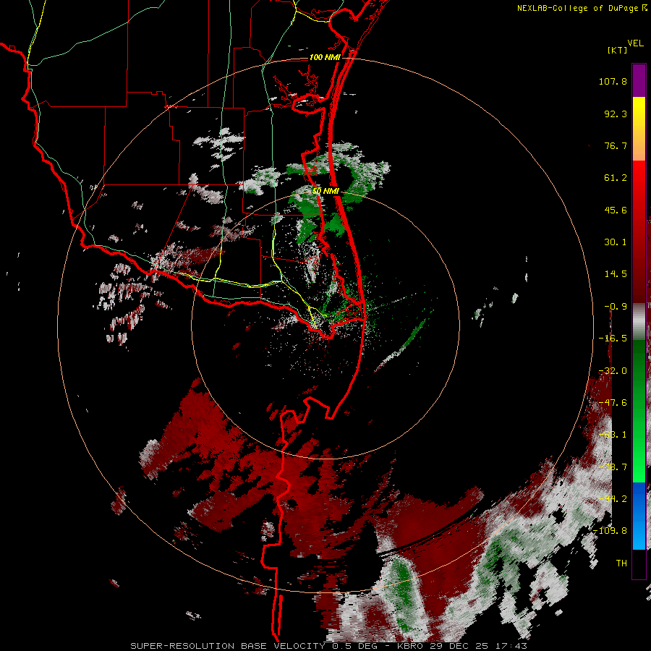The width and height of the screenshot is (651, 651).
Task: Click the -78.7 scale value
Action: coord(613,467)
